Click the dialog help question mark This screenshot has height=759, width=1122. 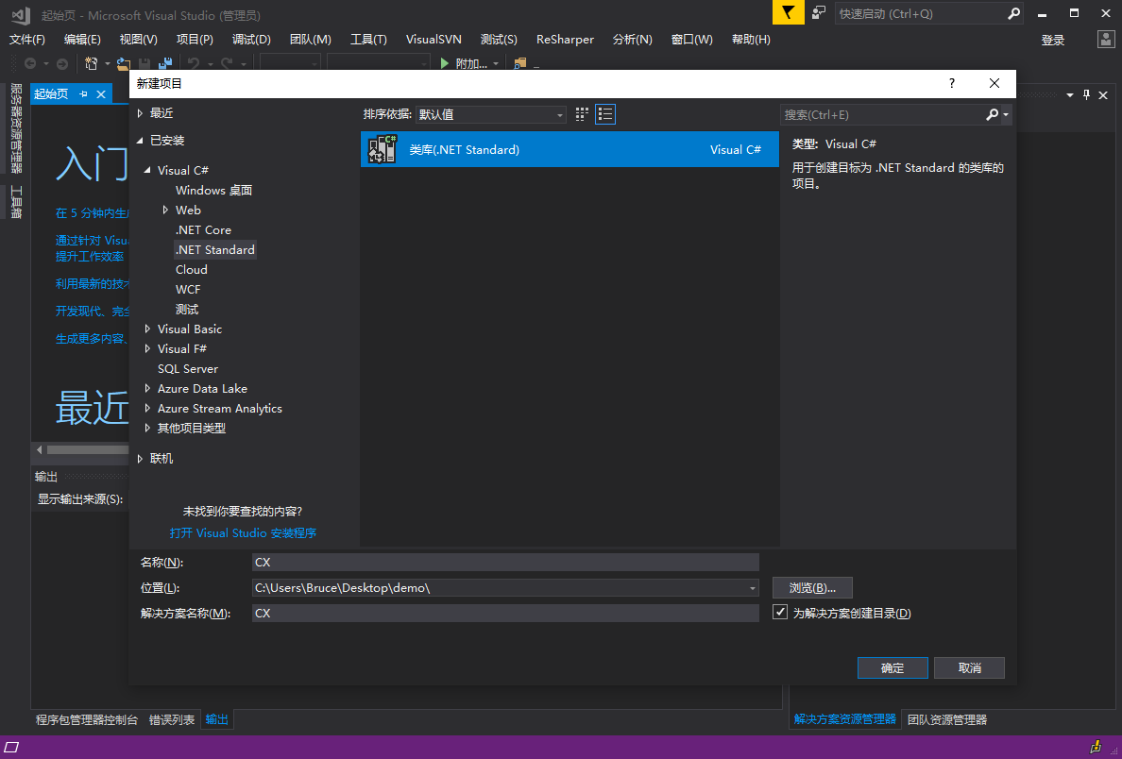pyautogui.click(x=952, y=83)
